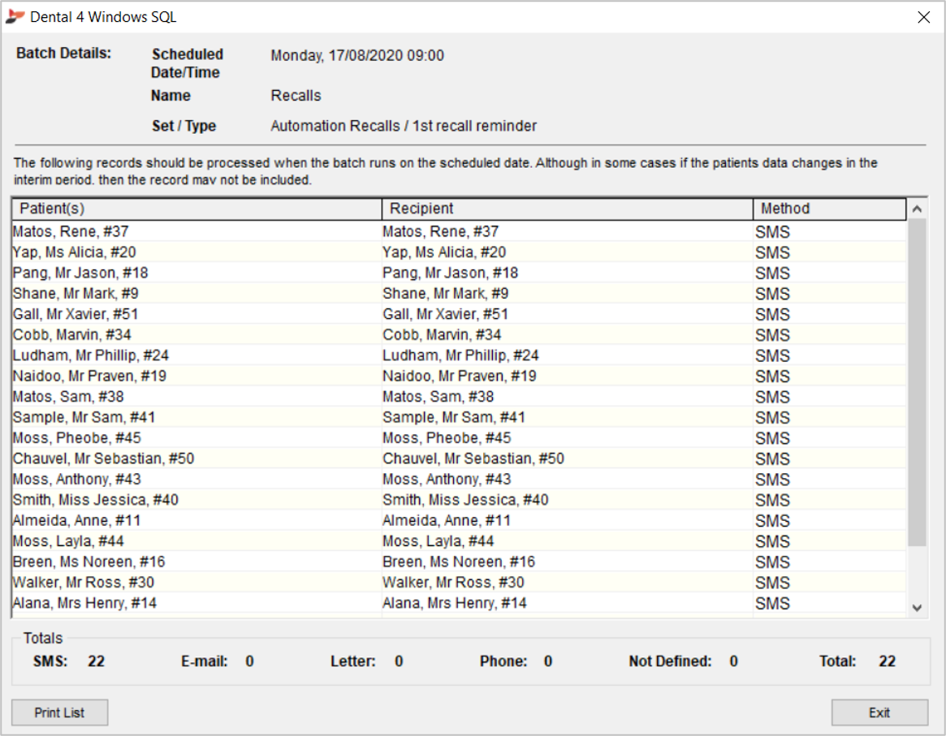
Task: Sort by the Recipient column header
Action: click(x=567, y=209)
